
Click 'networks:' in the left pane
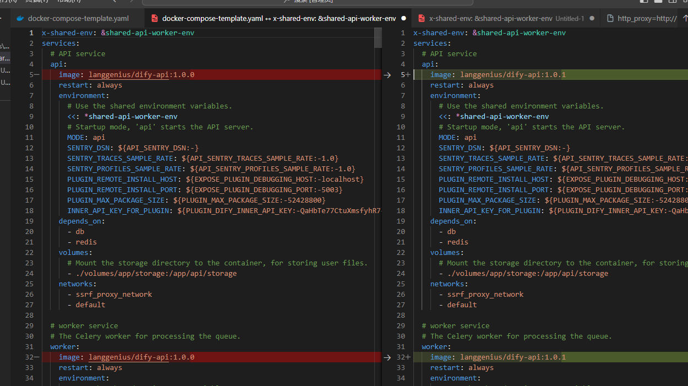tap(78, 284)
